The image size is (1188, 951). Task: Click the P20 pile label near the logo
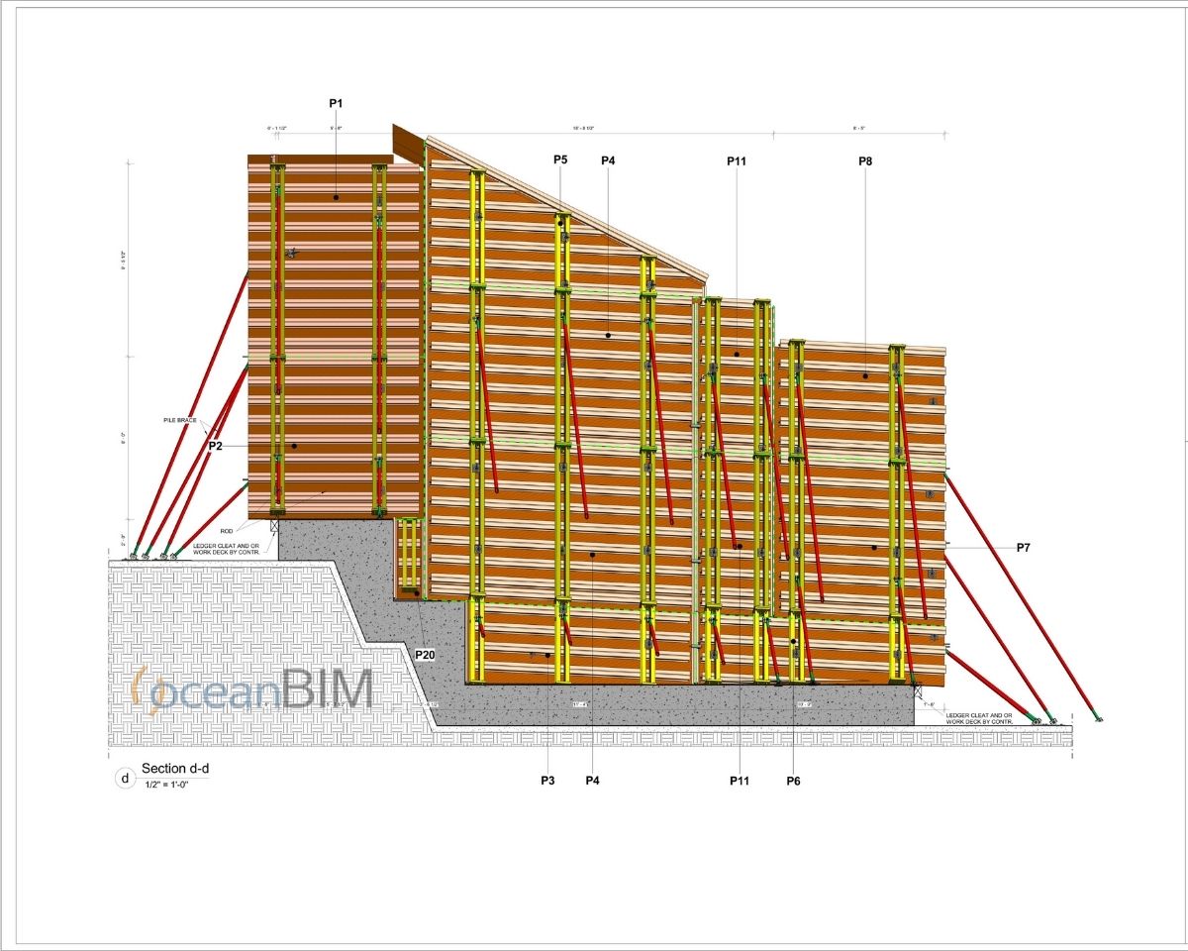pos(426,656)
